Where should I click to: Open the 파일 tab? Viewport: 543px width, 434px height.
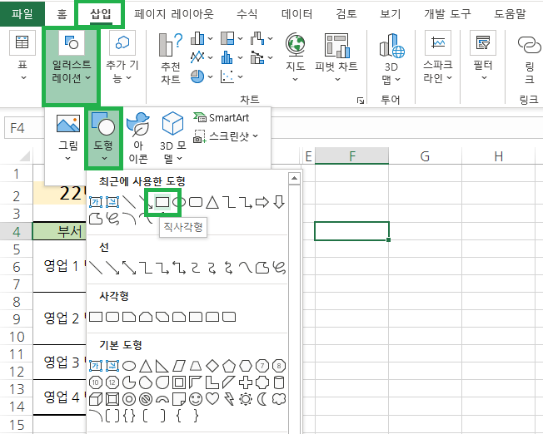pos(22,14)
